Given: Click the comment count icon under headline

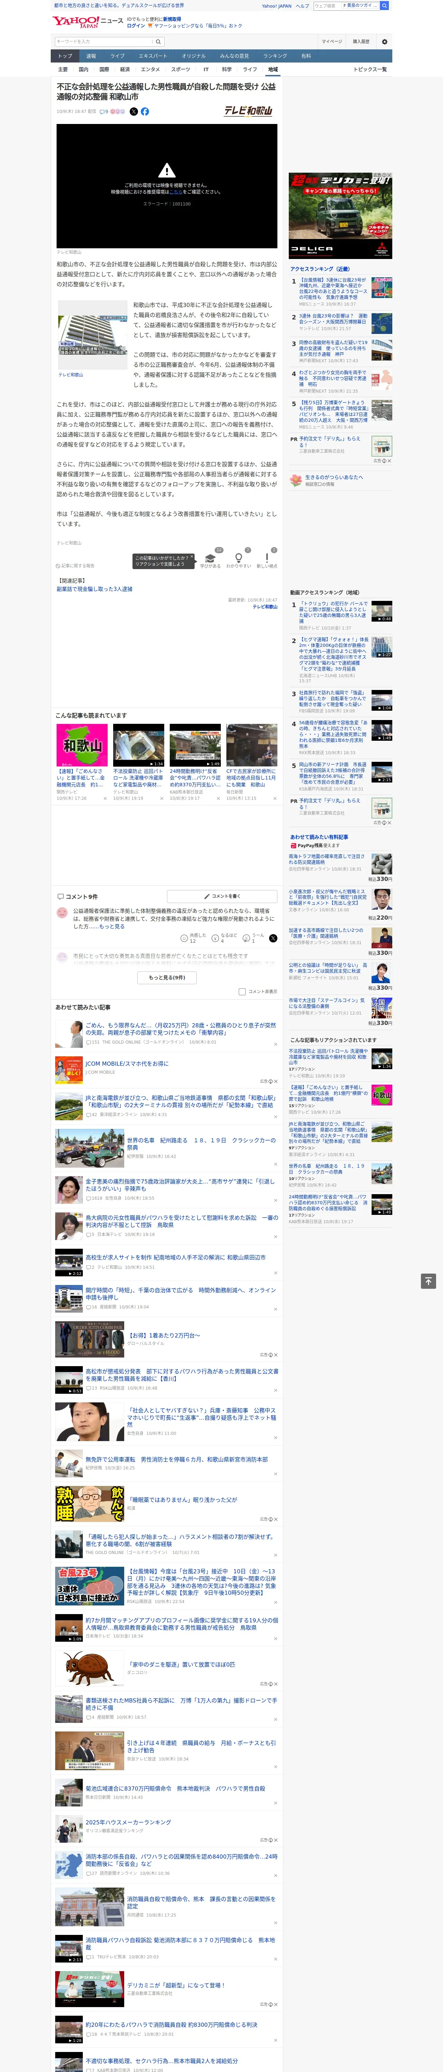Looking at the screenshot, I should point(104,112).
